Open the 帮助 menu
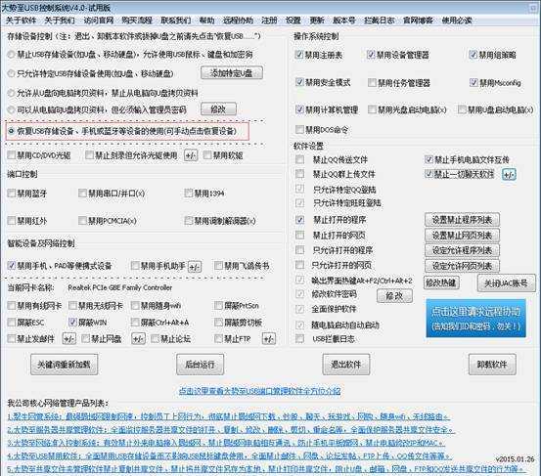Image resolution: width=541 pixels, height=476 pixels. coord(206,21)
